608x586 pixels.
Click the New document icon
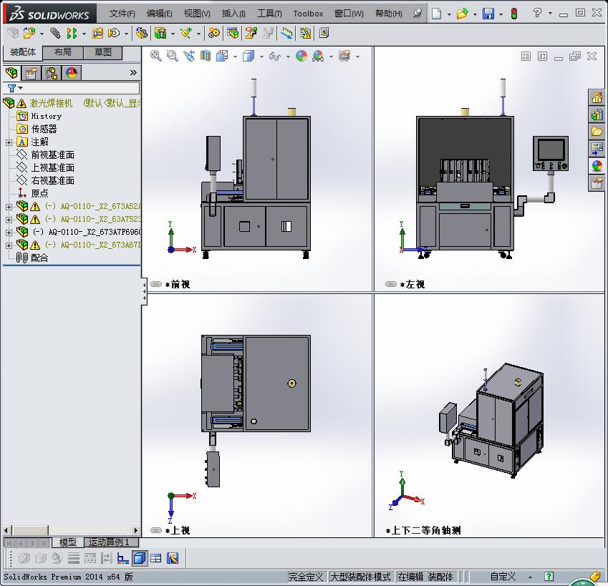pos(437,14)
